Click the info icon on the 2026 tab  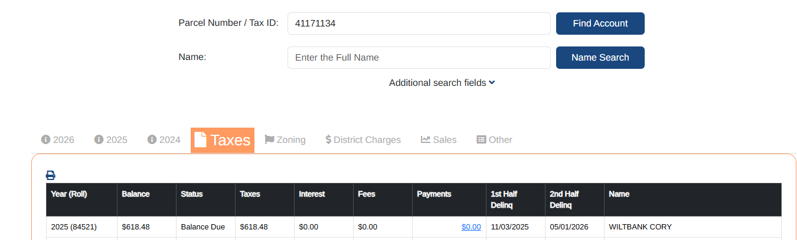point(45,139)
